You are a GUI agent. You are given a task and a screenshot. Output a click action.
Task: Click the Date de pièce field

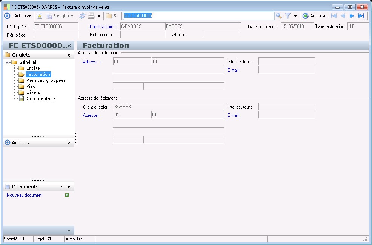(x=297, y=26)
